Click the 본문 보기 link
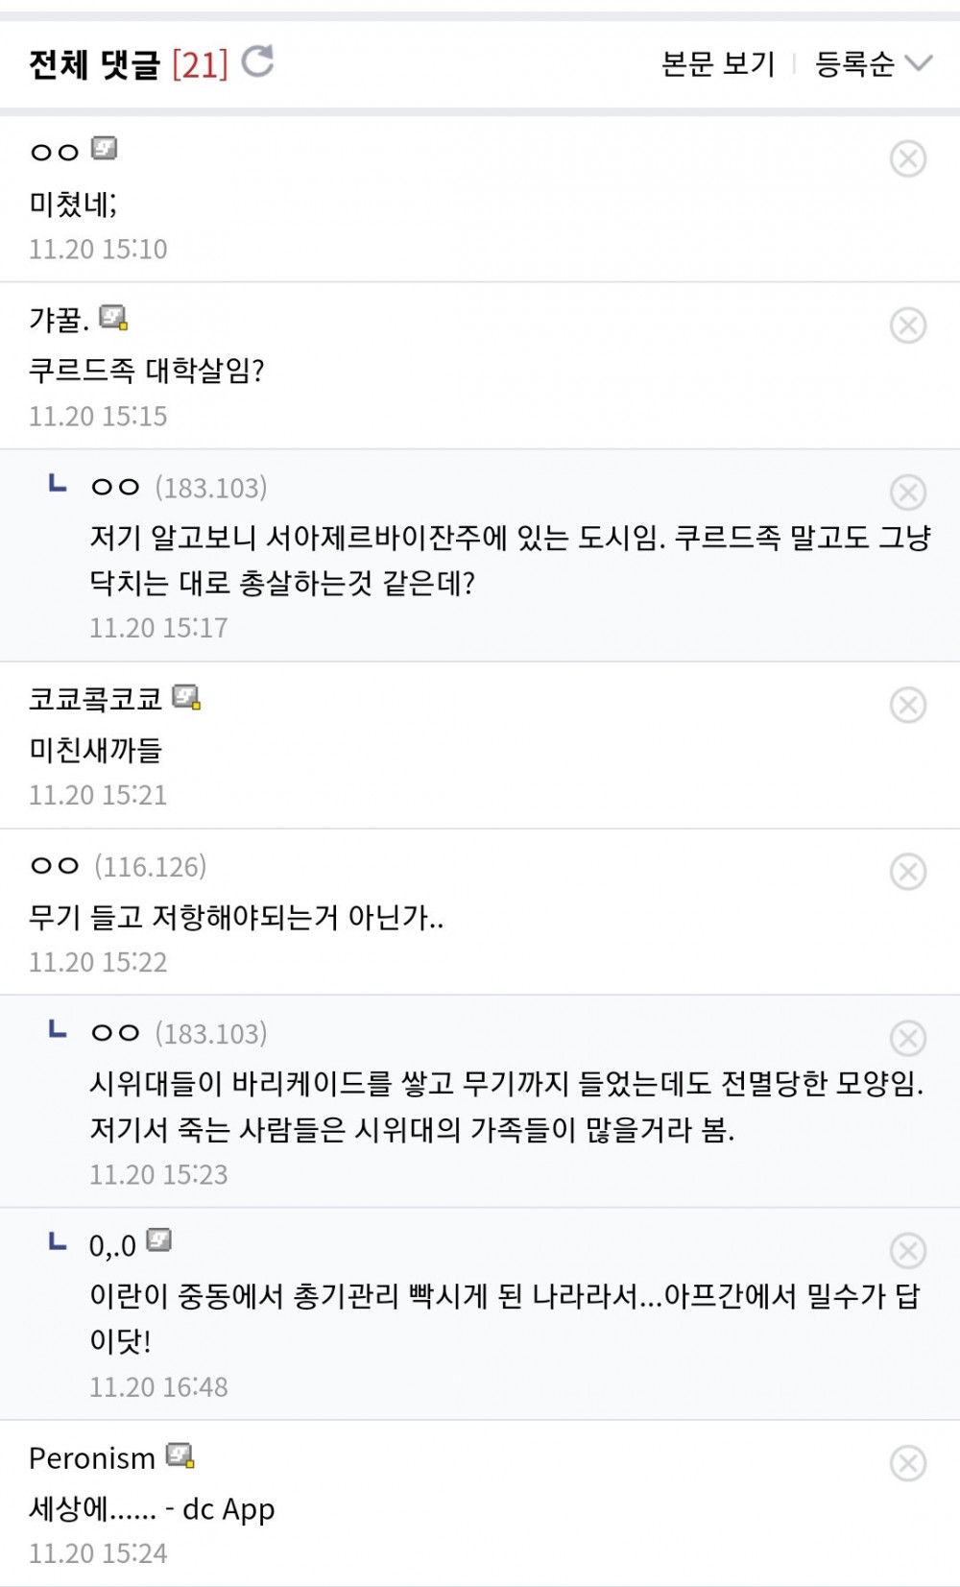The image size is (960, 1587). 717,63
